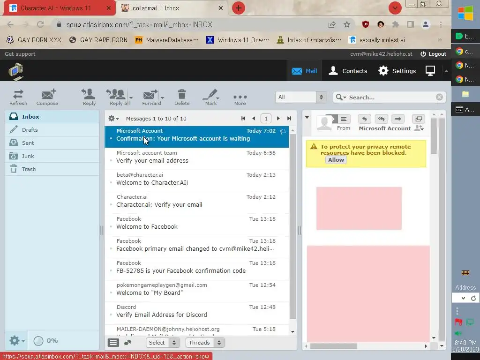
Task: Click the browser extensions puzzle icon
Action: click(x=396, y=24)
